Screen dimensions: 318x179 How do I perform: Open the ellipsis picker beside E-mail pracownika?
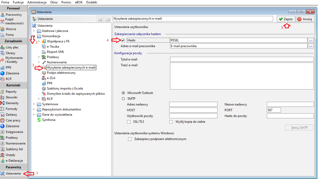point(311,46)
